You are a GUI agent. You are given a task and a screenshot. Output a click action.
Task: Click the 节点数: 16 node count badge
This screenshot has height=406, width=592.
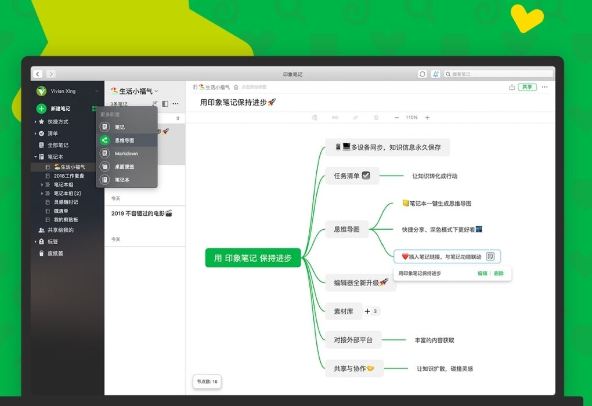point(207,382)
